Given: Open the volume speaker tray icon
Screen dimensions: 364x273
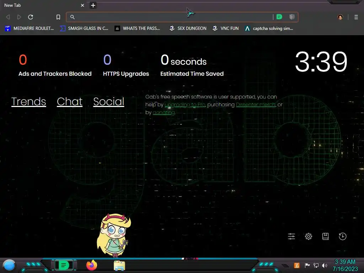Looking at the screenshot, I should click(x=325, y=265).
